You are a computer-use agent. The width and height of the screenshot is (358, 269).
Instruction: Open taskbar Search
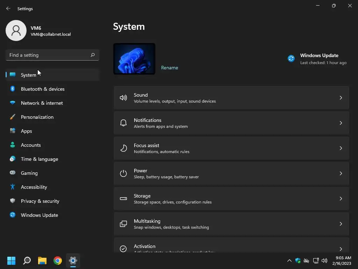(x=27, y=261)
